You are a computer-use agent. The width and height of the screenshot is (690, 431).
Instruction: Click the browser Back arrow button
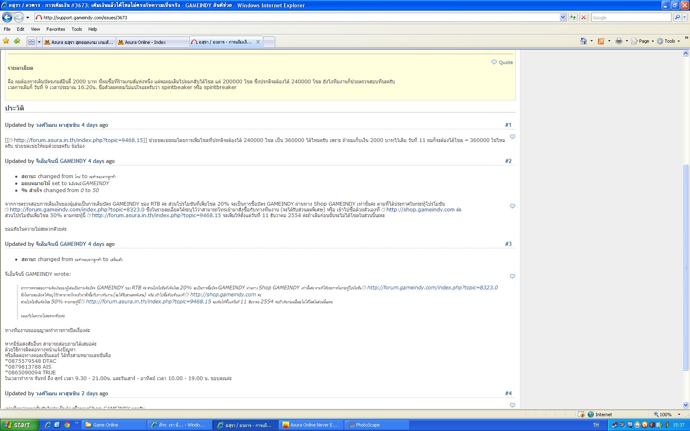click(x=7, y=17)
